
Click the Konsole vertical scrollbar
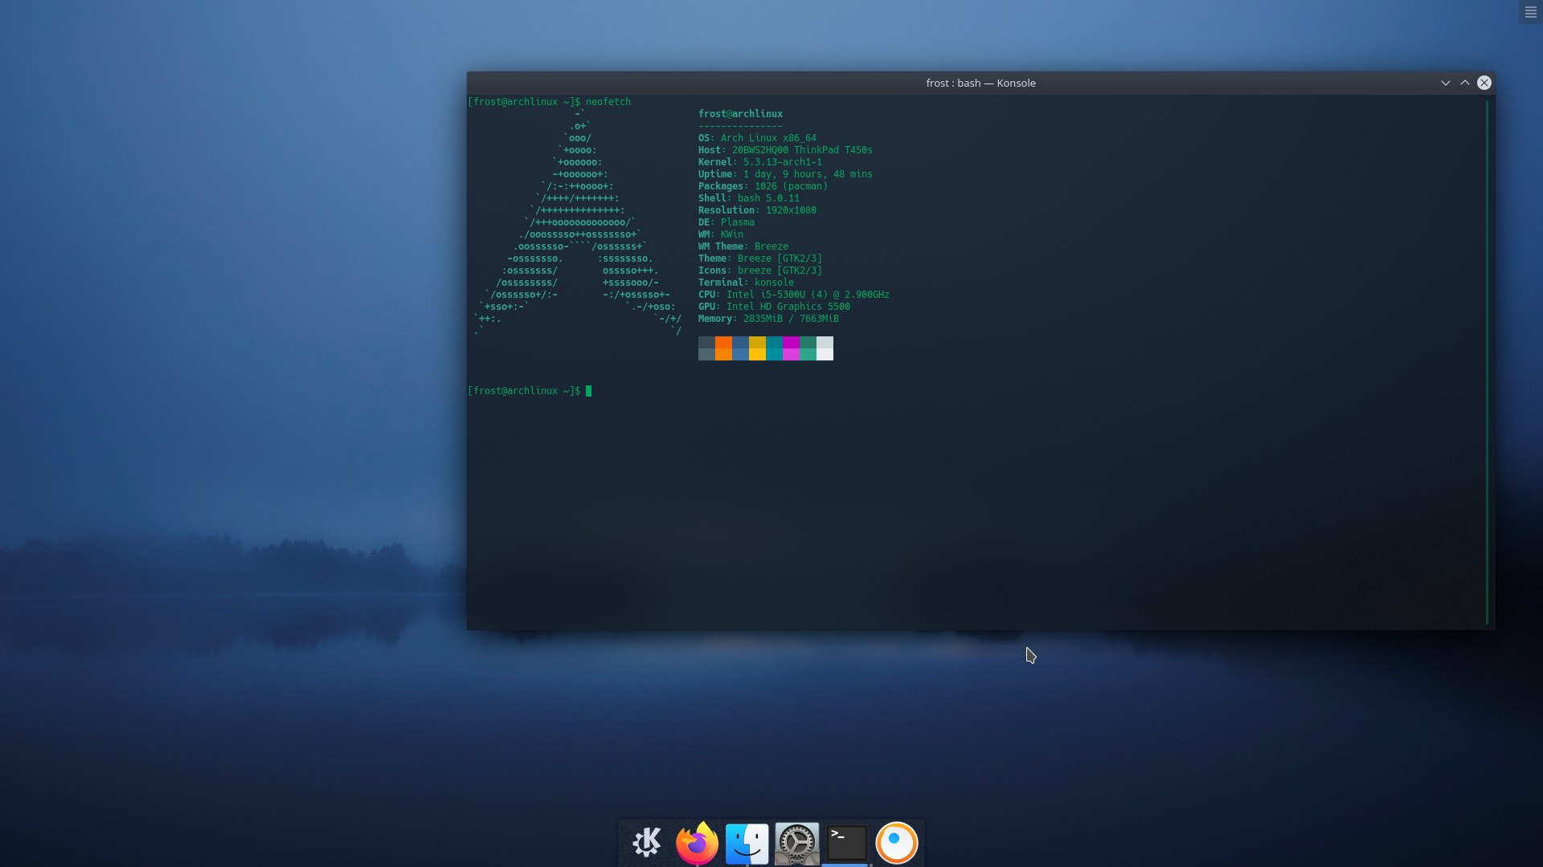(x=1488, y=361)
